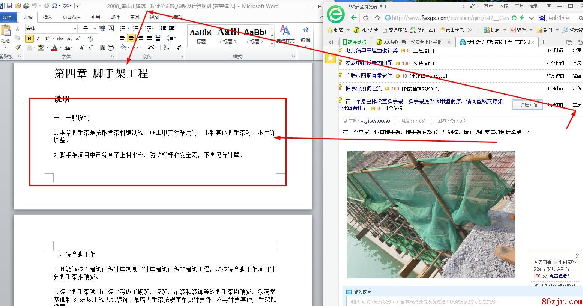This screenshot has width=583, height=306.
Task: Click the yellow star sidebar icon
Action: coord(331,59)
